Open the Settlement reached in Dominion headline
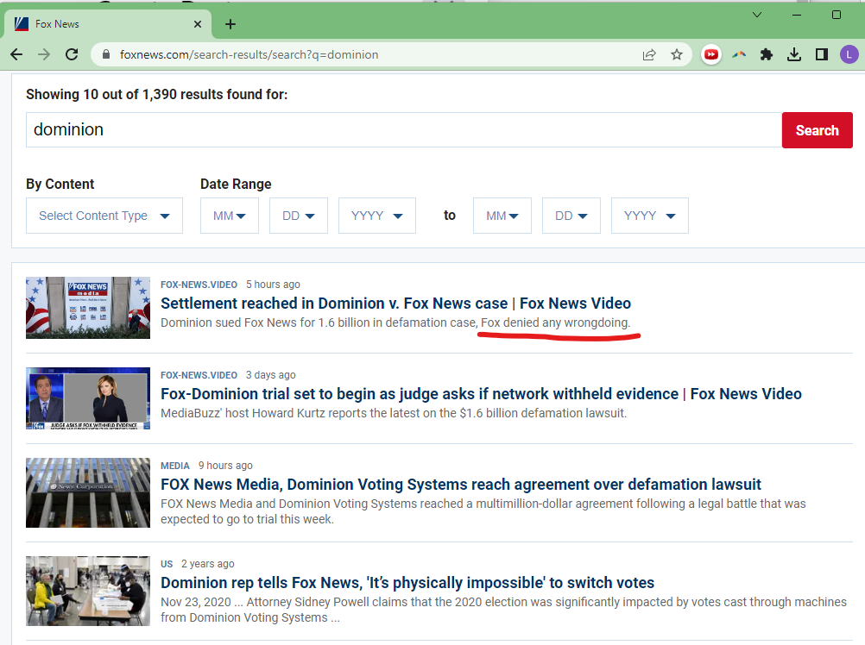The width and height of the screenshot is (865, 645). point(395,304)
